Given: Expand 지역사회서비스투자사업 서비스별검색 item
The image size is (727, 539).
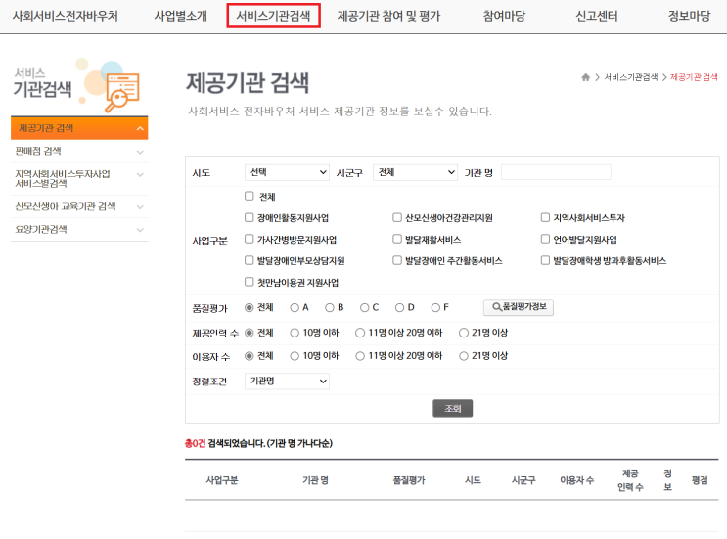Looking at the screenshot, I should [79, 178].
